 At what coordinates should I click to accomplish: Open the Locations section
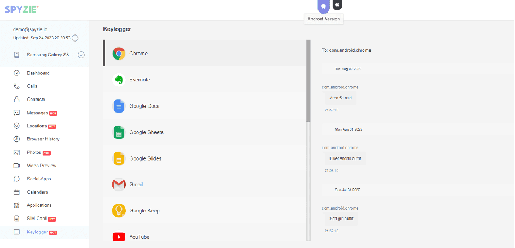point(37,126)
